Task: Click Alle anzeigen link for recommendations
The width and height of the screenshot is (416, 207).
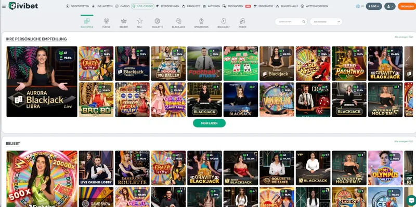Action: [404, 37]
